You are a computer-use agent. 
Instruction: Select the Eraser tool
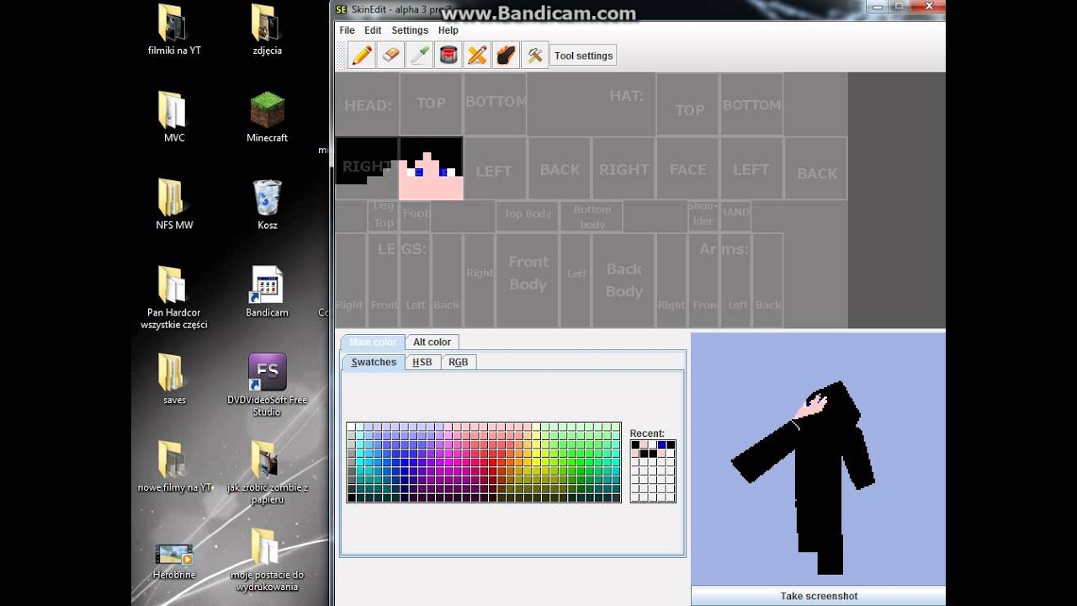390,56
